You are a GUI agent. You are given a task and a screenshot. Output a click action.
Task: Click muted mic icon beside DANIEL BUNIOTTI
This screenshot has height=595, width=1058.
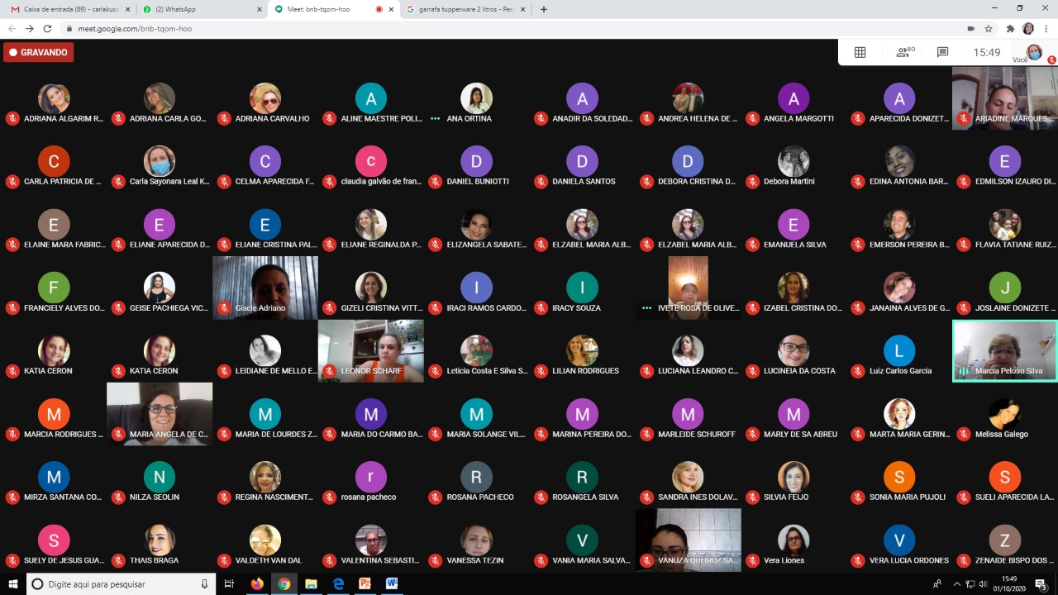436,182
